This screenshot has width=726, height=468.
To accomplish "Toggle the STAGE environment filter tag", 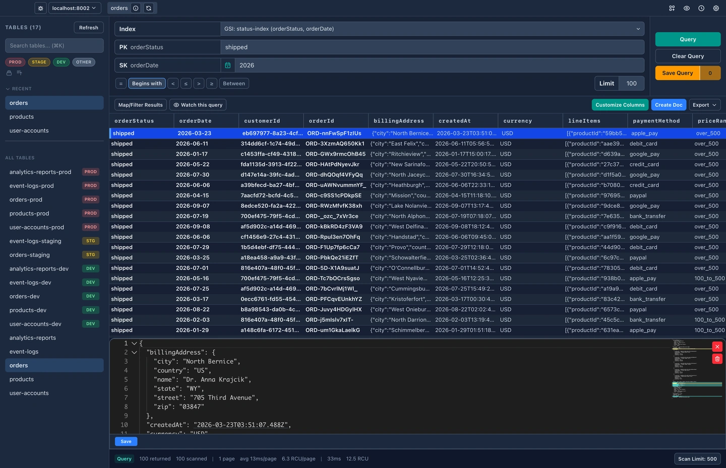I will pyautogui.click(x=39, y=62).
